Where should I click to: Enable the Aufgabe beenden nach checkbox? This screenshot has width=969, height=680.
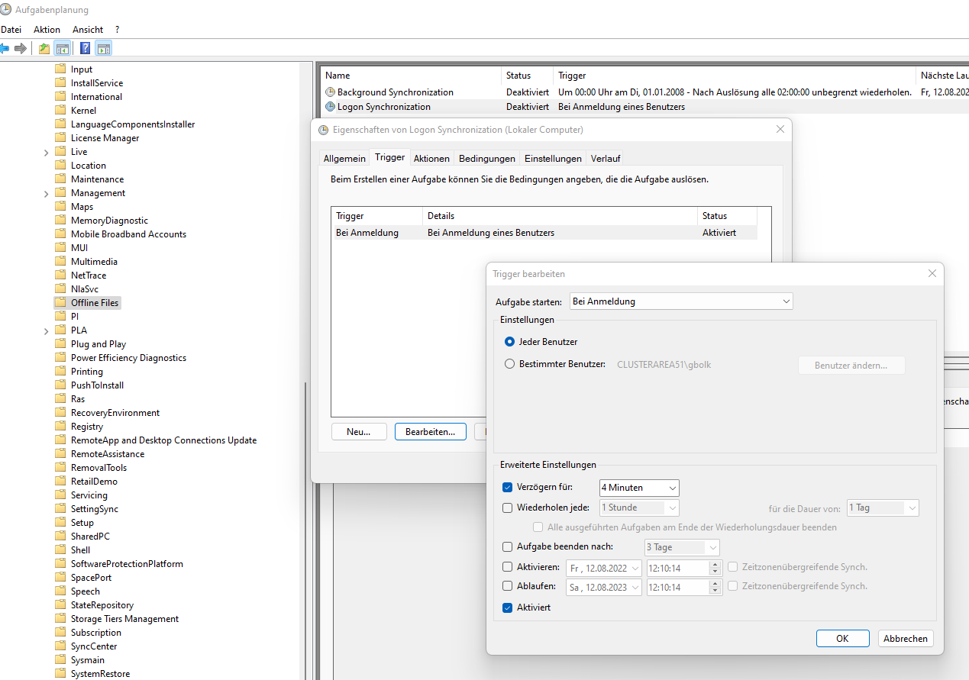[508, 547]
